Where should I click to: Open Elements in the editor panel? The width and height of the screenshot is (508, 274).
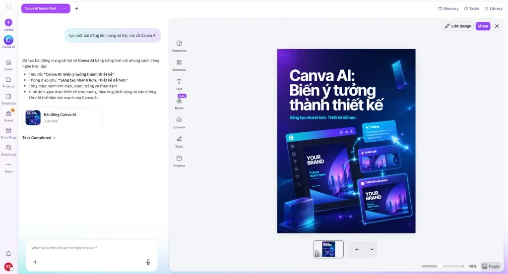click(x=179, y=65)
